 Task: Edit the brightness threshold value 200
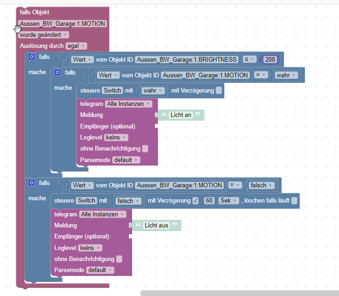tap(270, 59)
